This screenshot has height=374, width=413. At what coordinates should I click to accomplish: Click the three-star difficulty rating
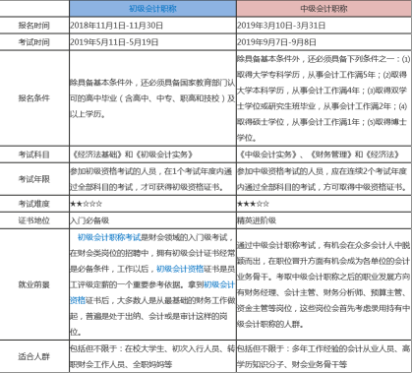tap(253, 204)
